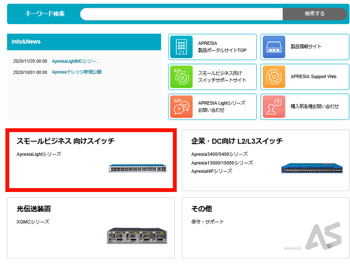
Task: Click the green APL gear icon
Action: 181,77
